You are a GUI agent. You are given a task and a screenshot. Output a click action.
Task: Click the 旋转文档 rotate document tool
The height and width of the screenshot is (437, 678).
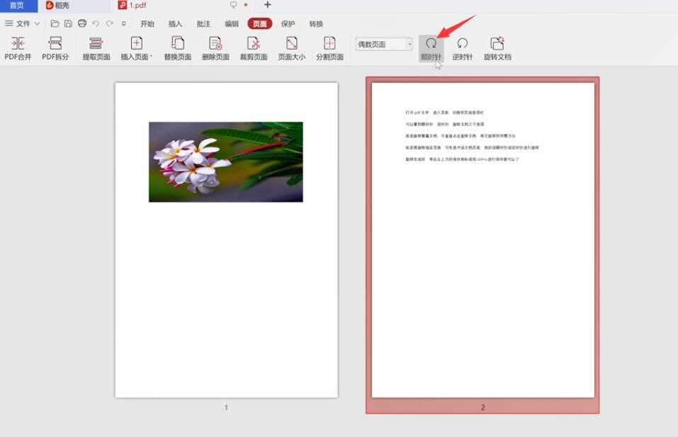click(x=497, y=48)
